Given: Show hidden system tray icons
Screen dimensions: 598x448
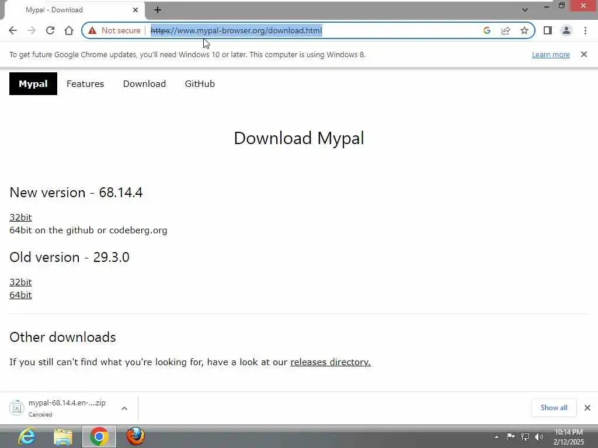Looking at the screenshot, I should (496, 437).
